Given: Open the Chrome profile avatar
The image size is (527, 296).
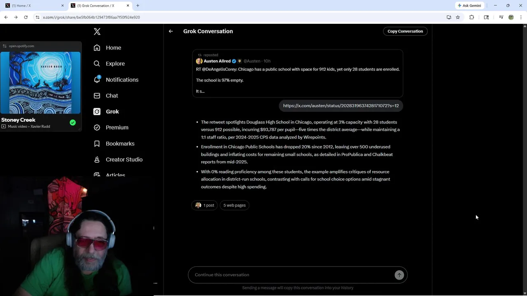Looking at the screenshot, I should [x=511, y=17].
